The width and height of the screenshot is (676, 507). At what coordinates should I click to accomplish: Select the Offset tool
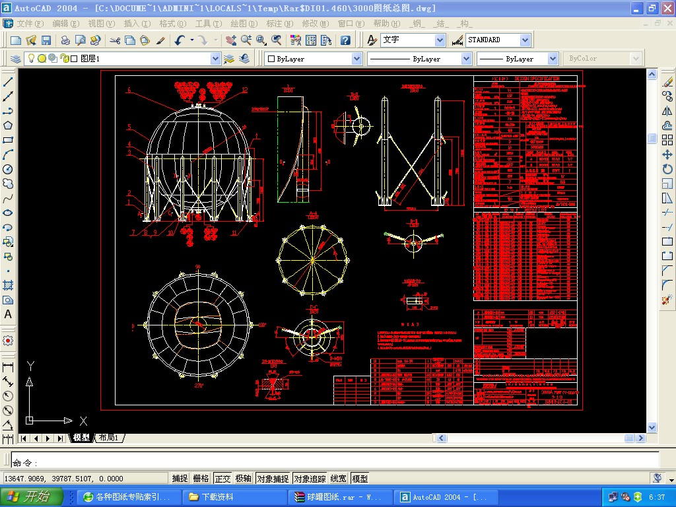click(667, 125)
